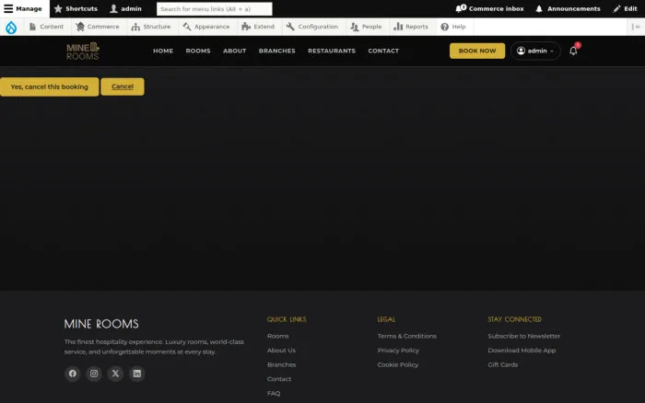Open the Reports admin menu

click(411, 27)
